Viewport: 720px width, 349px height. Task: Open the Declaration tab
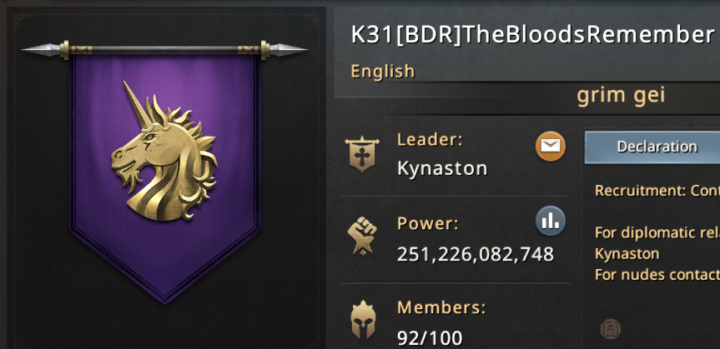point(652,147)
